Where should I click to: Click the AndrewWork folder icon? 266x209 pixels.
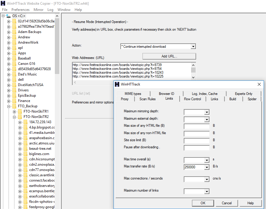pos(14,42)
